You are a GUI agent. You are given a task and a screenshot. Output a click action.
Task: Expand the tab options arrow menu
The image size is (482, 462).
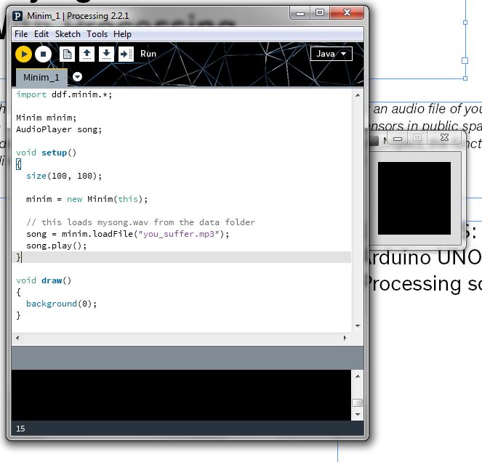point(78,77)
